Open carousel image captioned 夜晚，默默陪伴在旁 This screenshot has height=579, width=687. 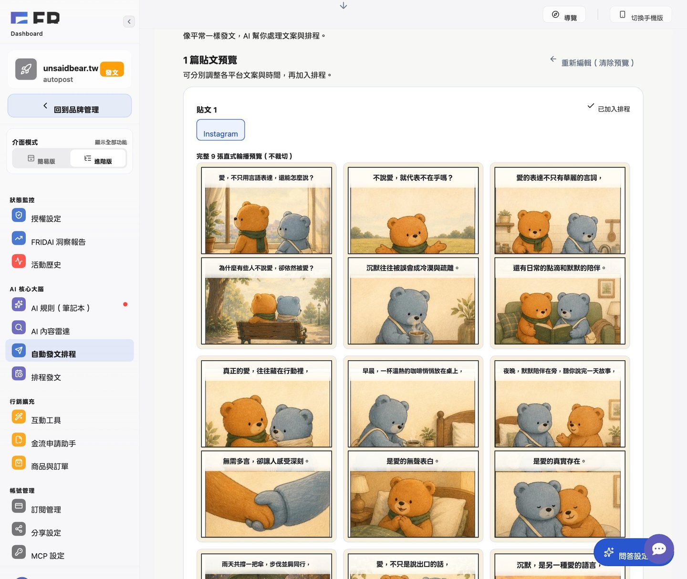click(560, 449)
